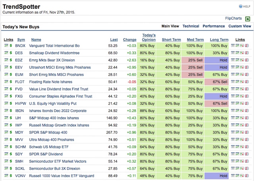The height and width of the screenshot is (181, 254).
Task: Click IJH row's red checkmark icon
Action: (247, 118)
